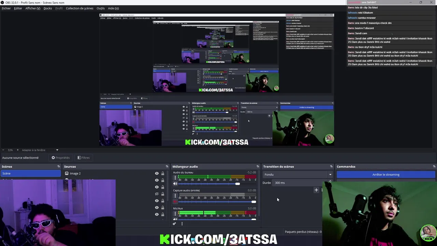The image size is (437, 246).
Task: Lock the Image 2 source
Action: point(163,173)
